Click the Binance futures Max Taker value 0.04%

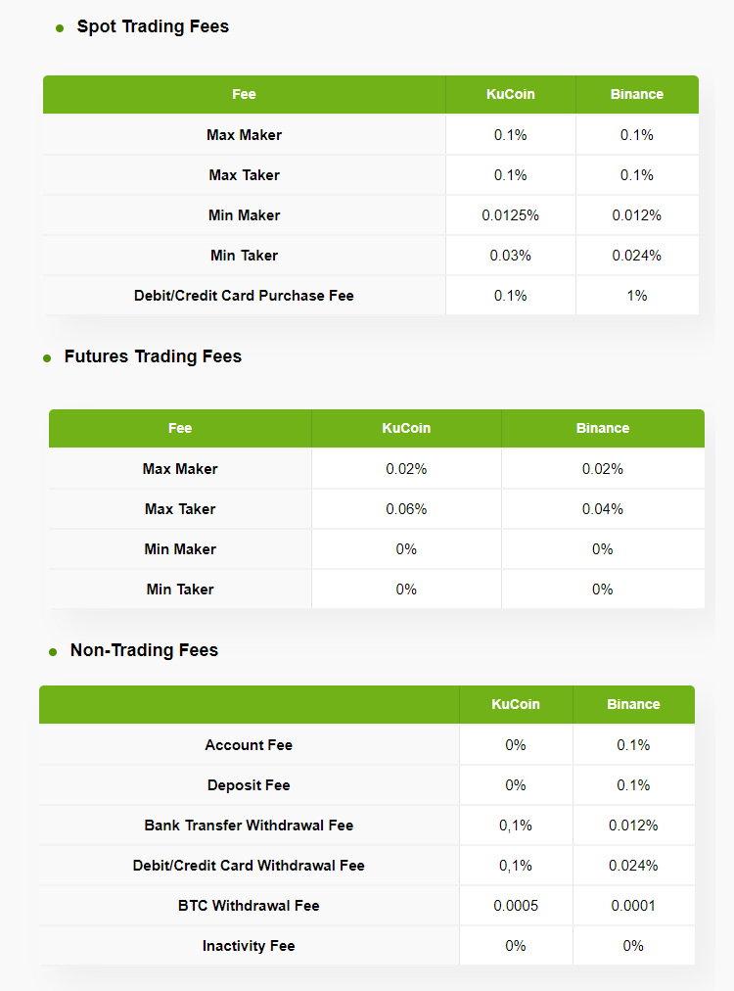pyautogui.click(x=603, y=509)
